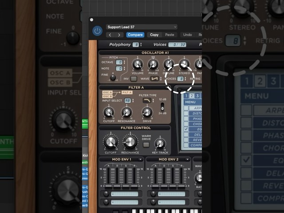Enable the PHAS effect checkbox
Screen dimensions: 284x213
186,118
